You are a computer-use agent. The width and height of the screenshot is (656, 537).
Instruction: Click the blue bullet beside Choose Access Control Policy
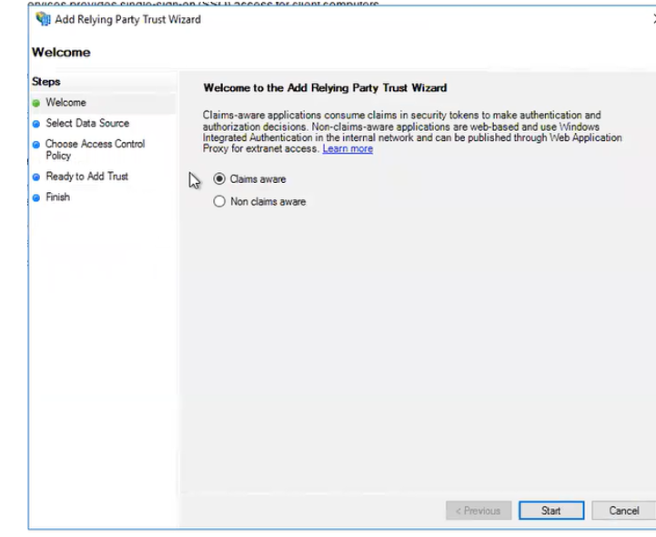[x=36, y=145]
